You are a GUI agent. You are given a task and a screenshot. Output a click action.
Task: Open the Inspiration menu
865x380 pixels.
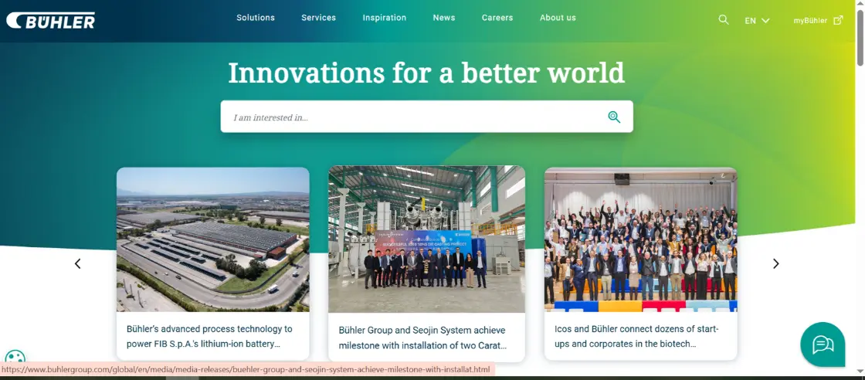(x=385, y=18)
